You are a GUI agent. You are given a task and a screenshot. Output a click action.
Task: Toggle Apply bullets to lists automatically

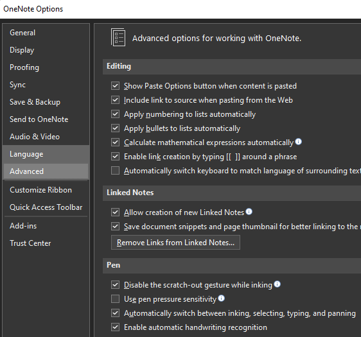point(115,128)
